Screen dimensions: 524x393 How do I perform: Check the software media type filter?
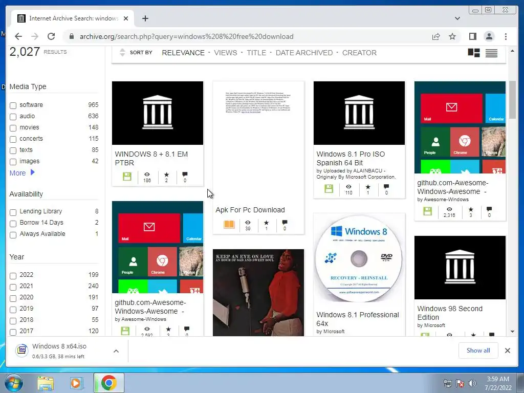coord(13,105)
